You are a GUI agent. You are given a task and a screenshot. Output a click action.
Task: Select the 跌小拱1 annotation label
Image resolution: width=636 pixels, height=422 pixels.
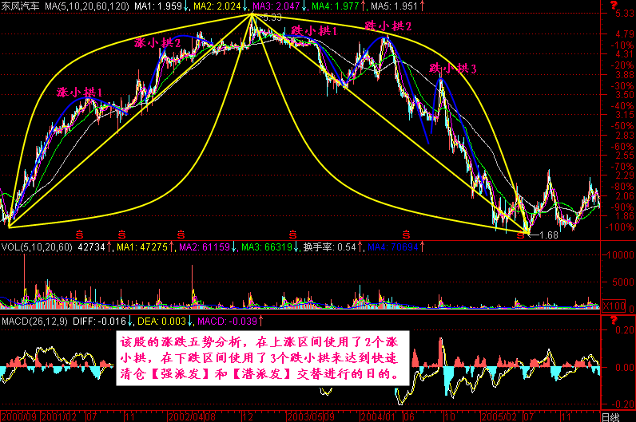point(313,31)
